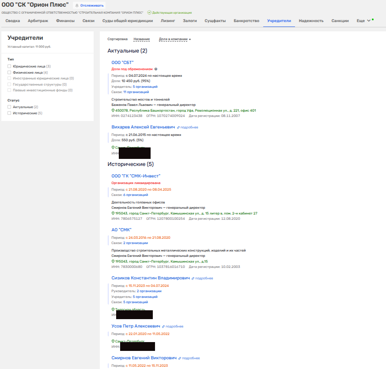Viewport: 386px width, 369px height.
Task: Open the ООО "СБТ" founder link
Action: [x=122, y=63]
